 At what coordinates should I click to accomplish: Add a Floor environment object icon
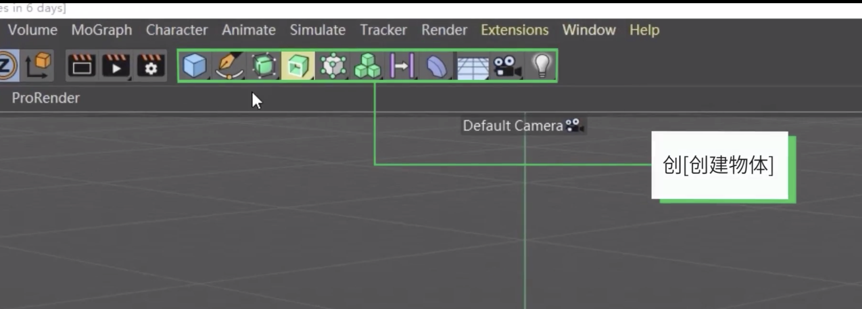pos(472,68)
